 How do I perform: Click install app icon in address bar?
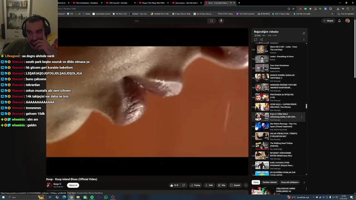tap(289, 9)
